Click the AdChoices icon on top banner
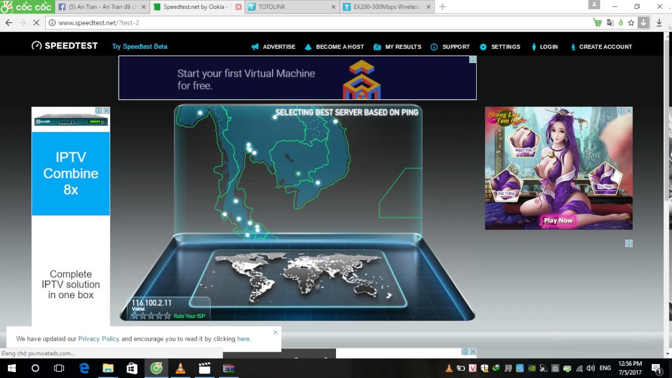The width and height of the screenshot is (672, 378). coord(472,59)
